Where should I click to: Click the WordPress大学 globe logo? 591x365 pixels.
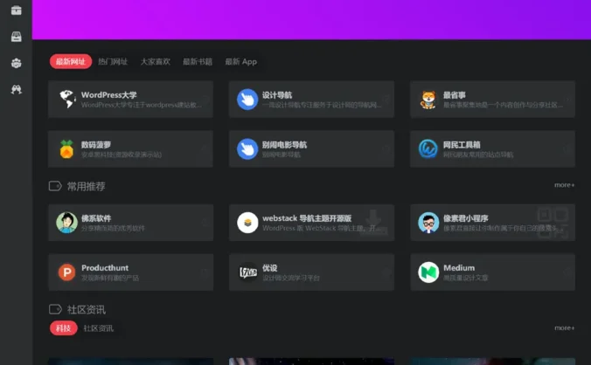pos(67,99)
